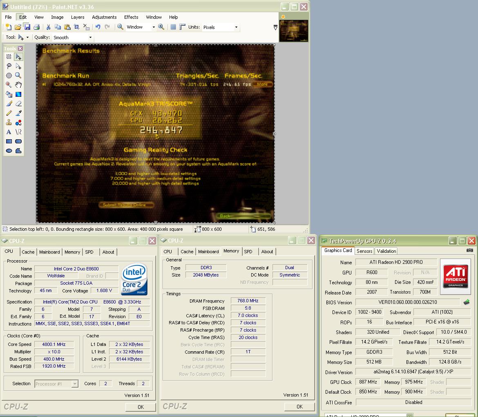The height and width of the screenshot is (417, 478).
Task: Select the Lasso Select tool
Action: pyautogui.click(x=9, y=66)
